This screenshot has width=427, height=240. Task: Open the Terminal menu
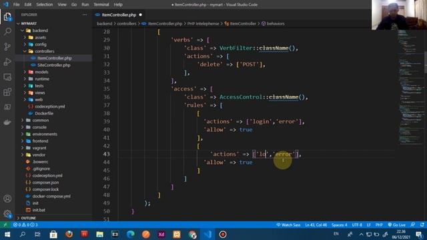(x=101, y=5)
